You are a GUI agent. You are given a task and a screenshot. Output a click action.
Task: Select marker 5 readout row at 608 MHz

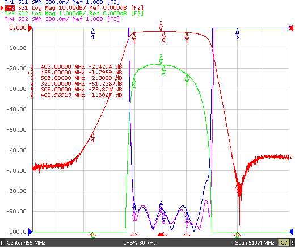pyautogui.click(x=76, y=89)
